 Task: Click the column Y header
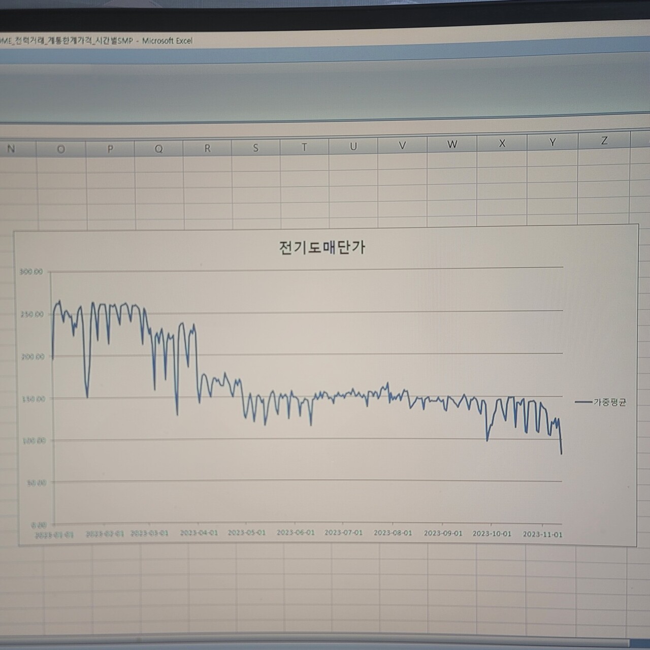coord(552,142)
